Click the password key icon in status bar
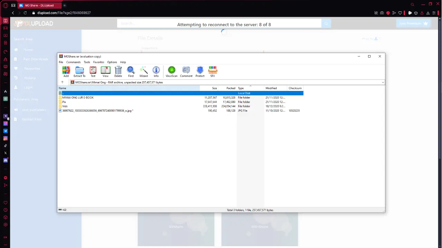The height and width of the screenshot is (248, 442). pos(64,210)
